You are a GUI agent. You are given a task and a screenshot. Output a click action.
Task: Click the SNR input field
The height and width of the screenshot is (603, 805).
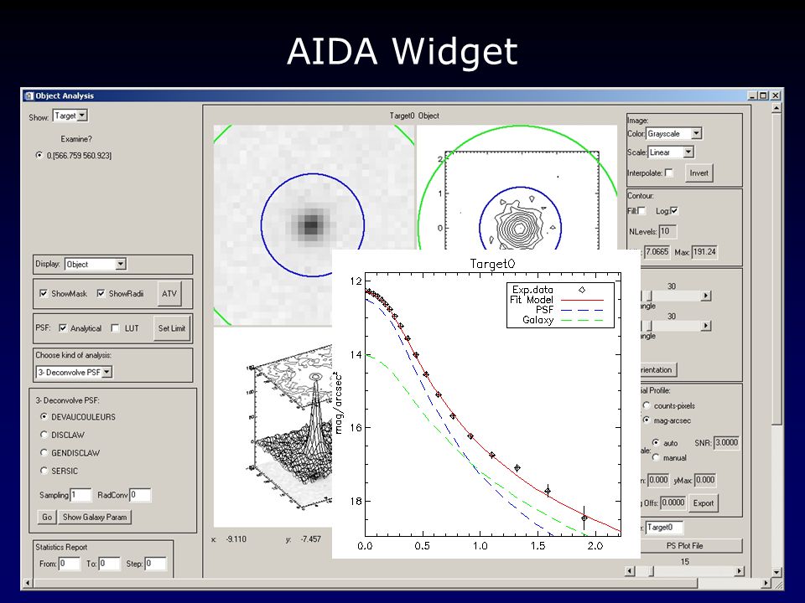pyautogui.click(x=726, y=442)
